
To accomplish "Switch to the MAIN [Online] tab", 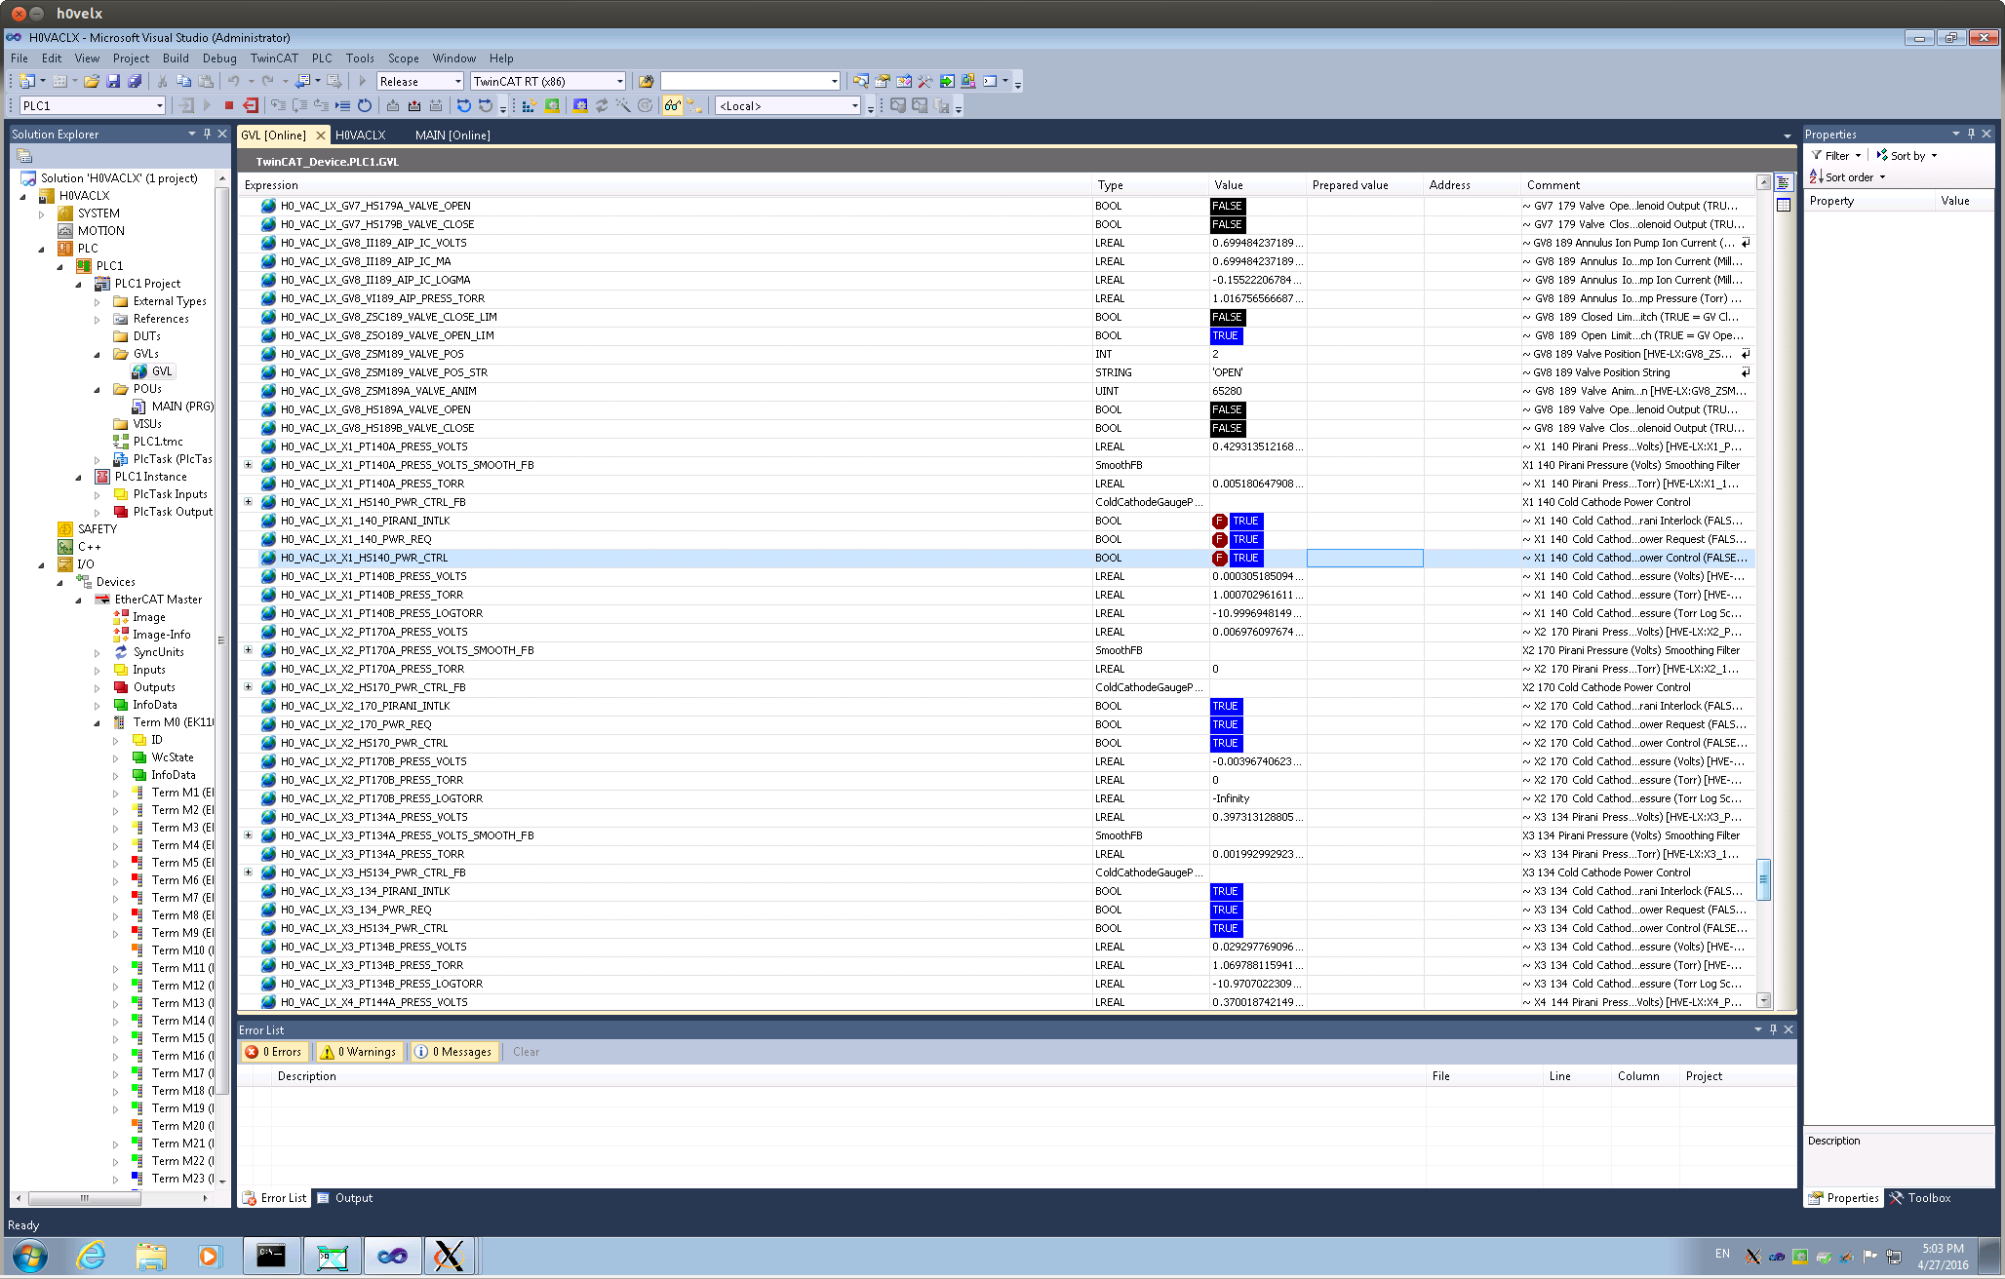I will click(x=452, y=135).
